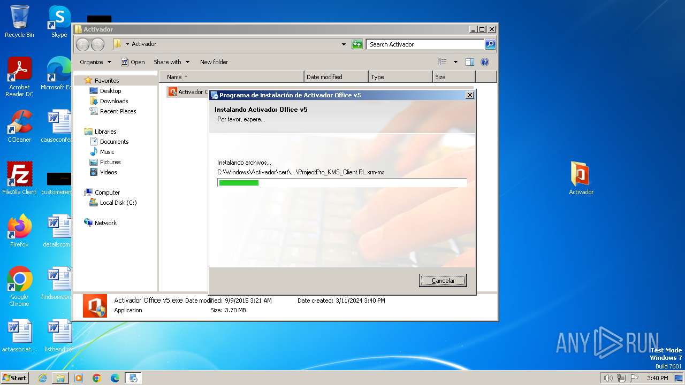
Task: Open the listband.rtf document icon
Action: 58,336
